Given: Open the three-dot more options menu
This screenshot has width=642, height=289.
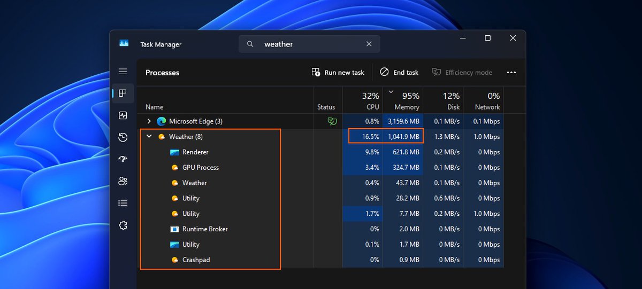Looking at the screenshot, I should pos(511,72).
